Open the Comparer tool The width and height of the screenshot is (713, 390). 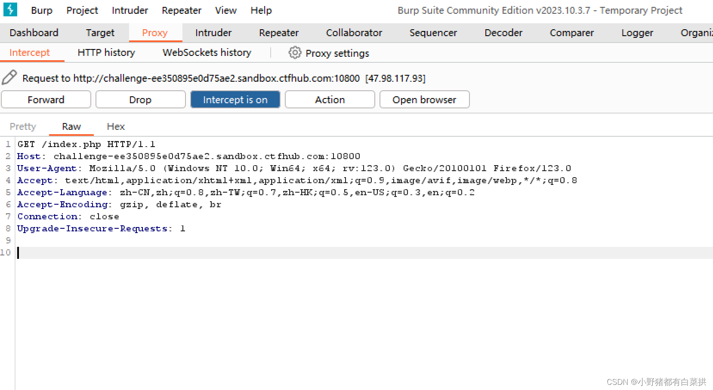coord(571,32)
